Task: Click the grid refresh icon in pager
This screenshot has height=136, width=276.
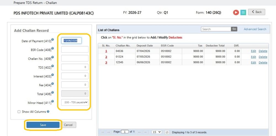Action: click(x=167, y=132)
